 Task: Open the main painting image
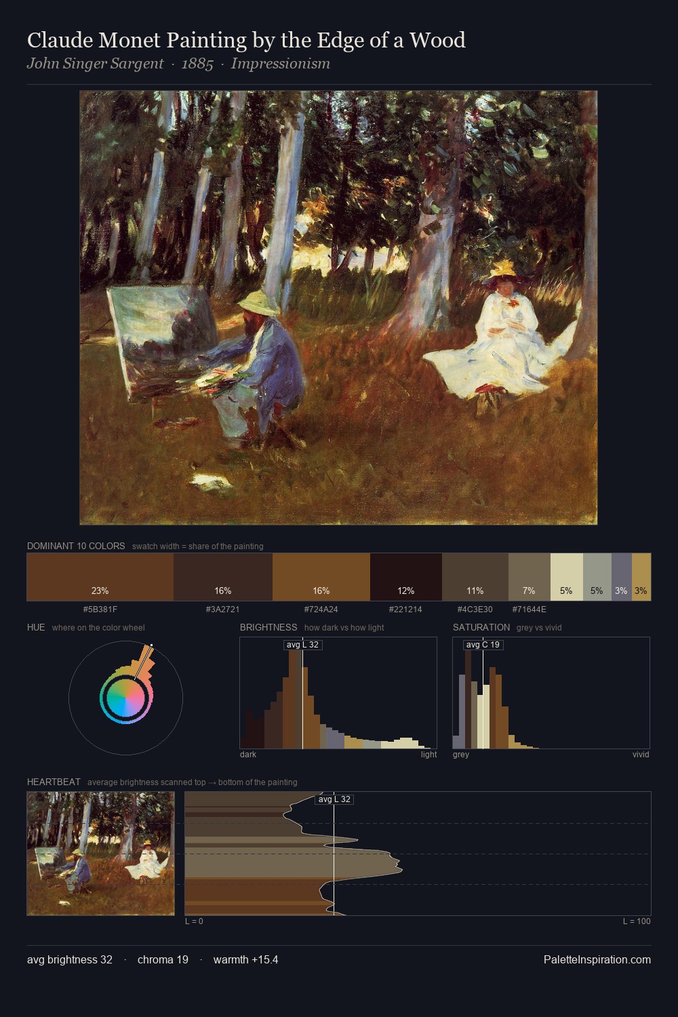(338, 308)
